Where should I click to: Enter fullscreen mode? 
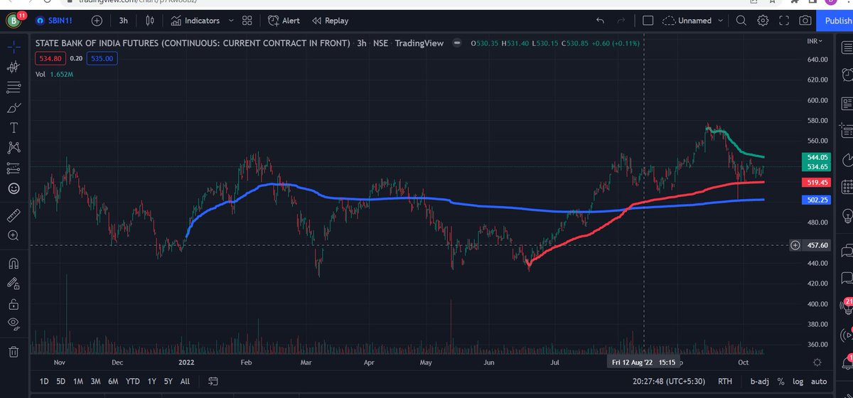click(x=784, y=21)
